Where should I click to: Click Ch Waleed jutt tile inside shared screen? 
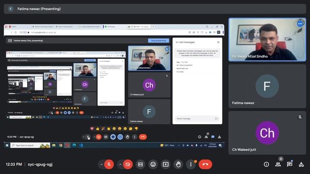point(149,85)
